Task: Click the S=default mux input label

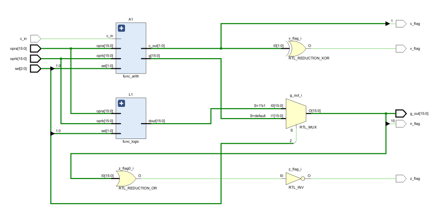Action: coord(258,116)
